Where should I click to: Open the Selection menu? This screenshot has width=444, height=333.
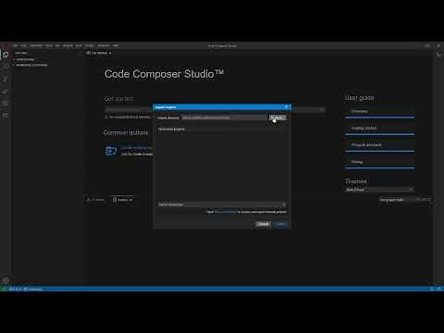[x=36, y=45]
